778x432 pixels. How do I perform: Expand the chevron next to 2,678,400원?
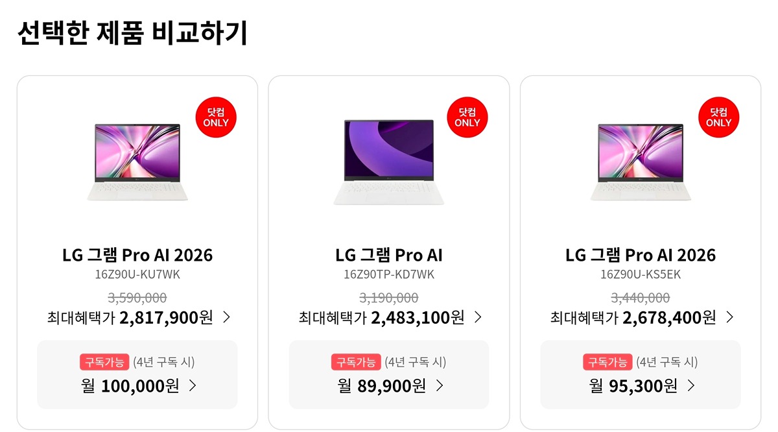click(729, 317)
